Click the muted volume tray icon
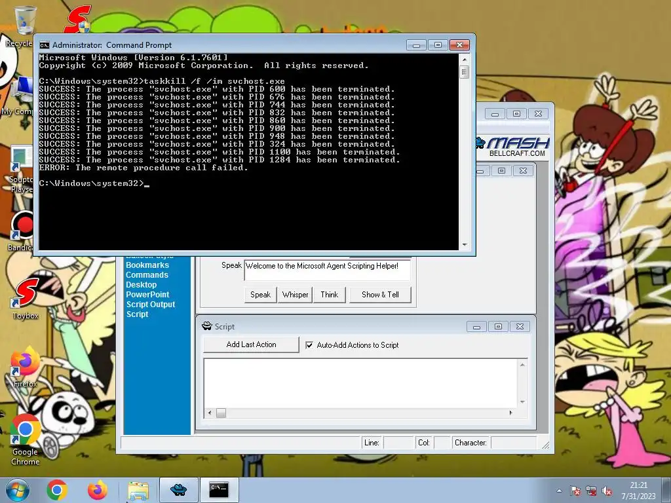 (607, 491)
